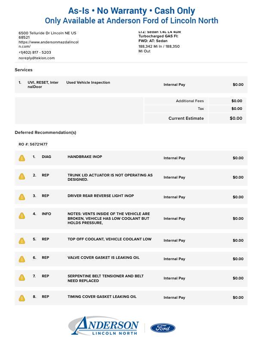Click the Additional Fees amount
The image size is (263, 340).
[236, 101]
